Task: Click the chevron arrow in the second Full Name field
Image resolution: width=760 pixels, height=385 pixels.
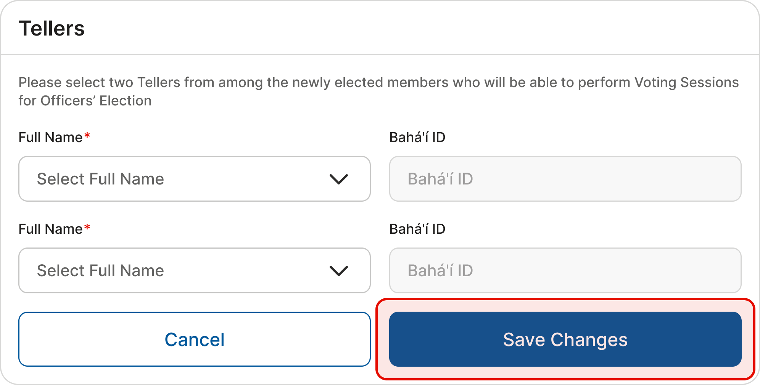Action: point(338,271)
